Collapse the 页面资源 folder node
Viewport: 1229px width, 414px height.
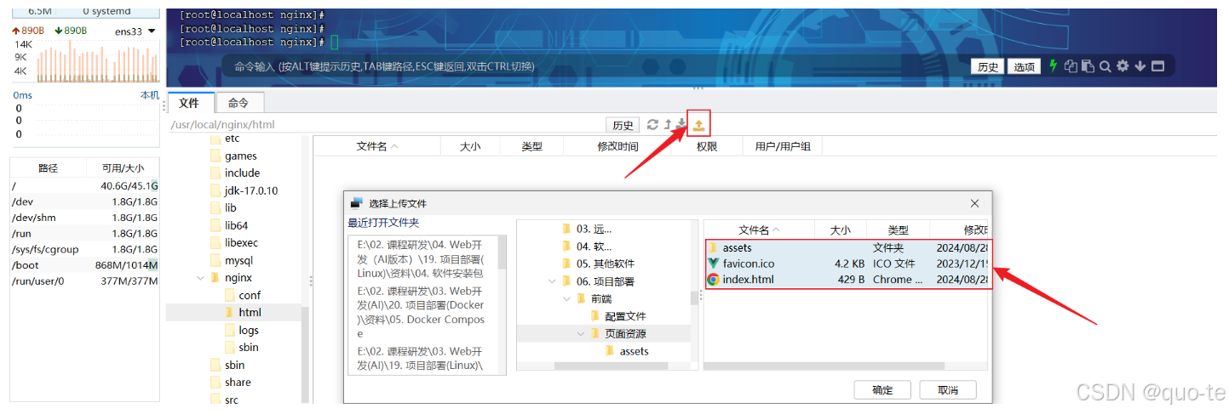581,333
